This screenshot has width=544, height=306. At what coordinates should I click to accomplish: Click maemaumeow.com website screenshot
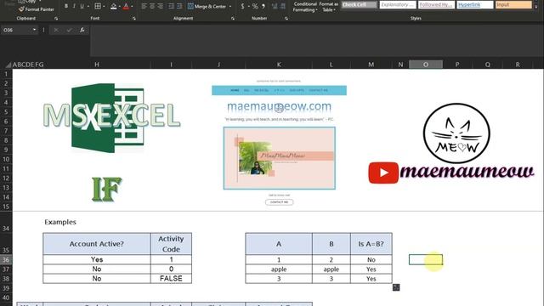pyautogui.click(x=279, y=142)
